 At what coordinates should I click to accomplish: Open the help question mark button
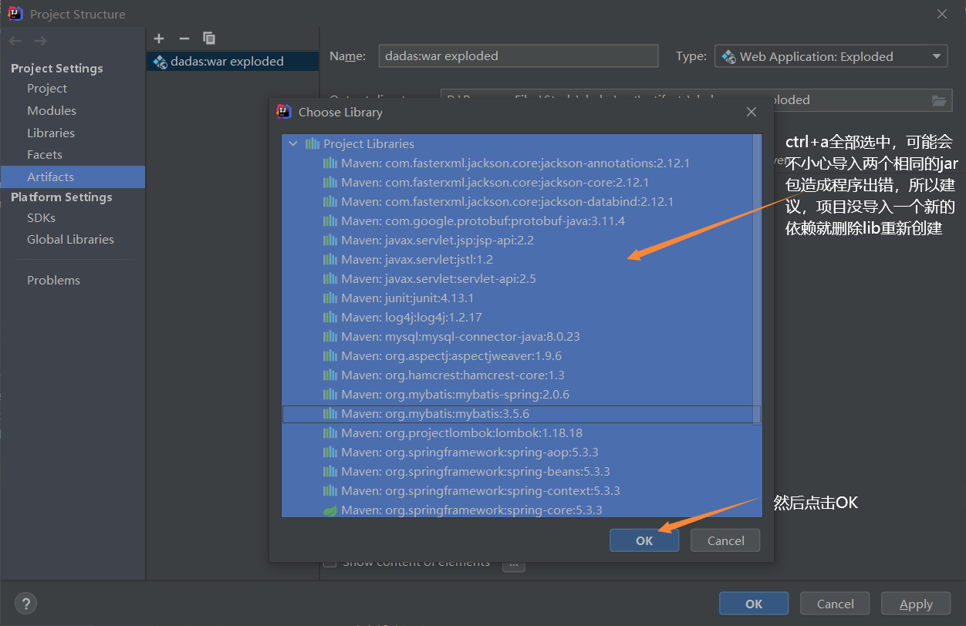(x=25, y=604)
